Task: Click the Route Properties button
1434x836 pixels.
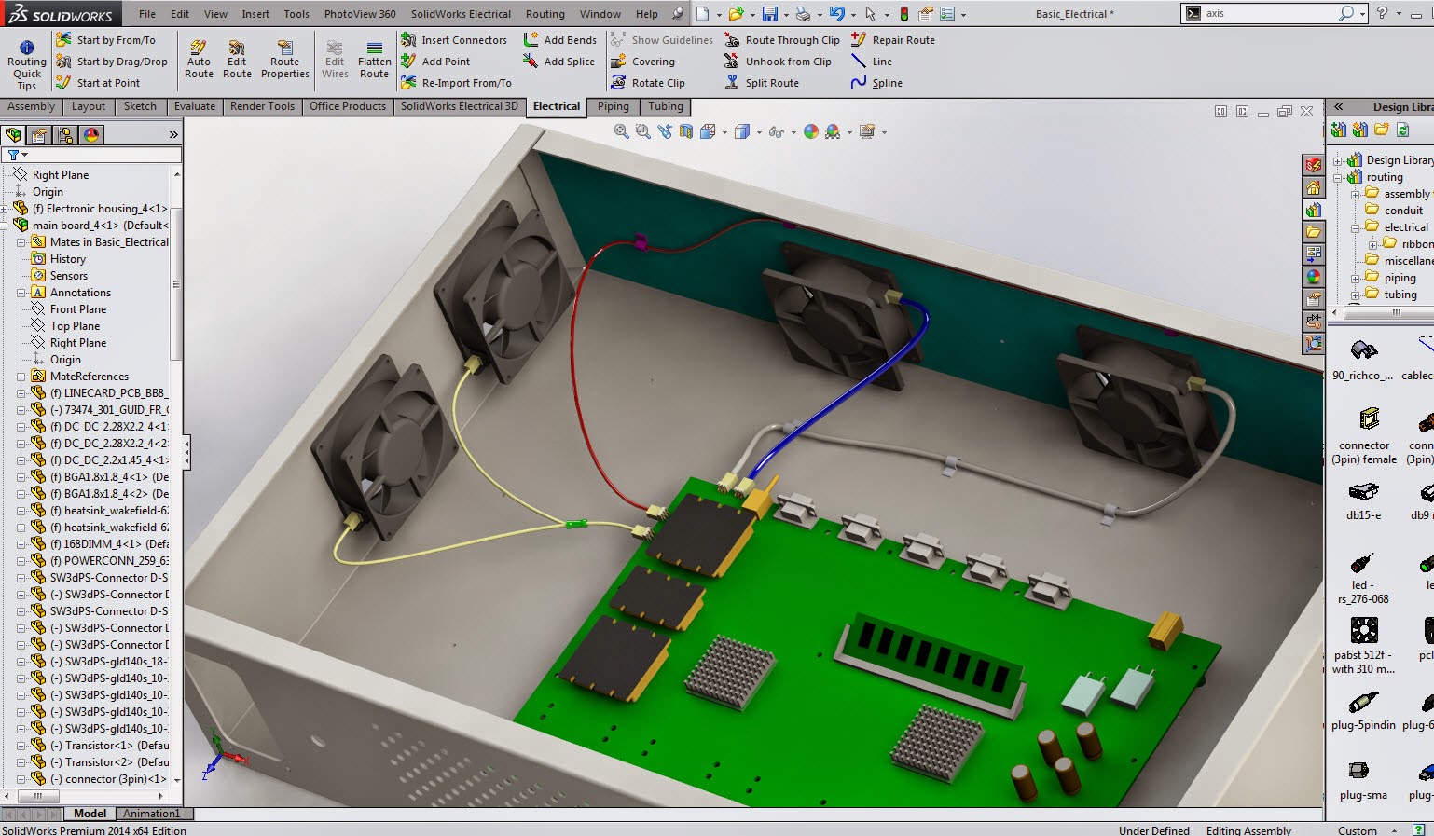Action: pos(284,59)
